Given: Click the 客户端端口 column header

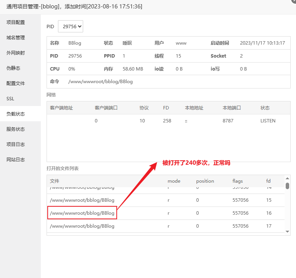Looking at the screenshot, I should [x=106, y=108].
